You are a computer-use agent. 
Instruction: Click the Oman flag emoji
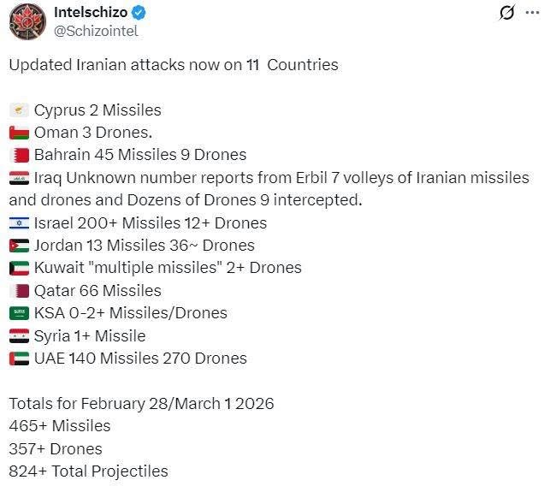tap(19, 133)
